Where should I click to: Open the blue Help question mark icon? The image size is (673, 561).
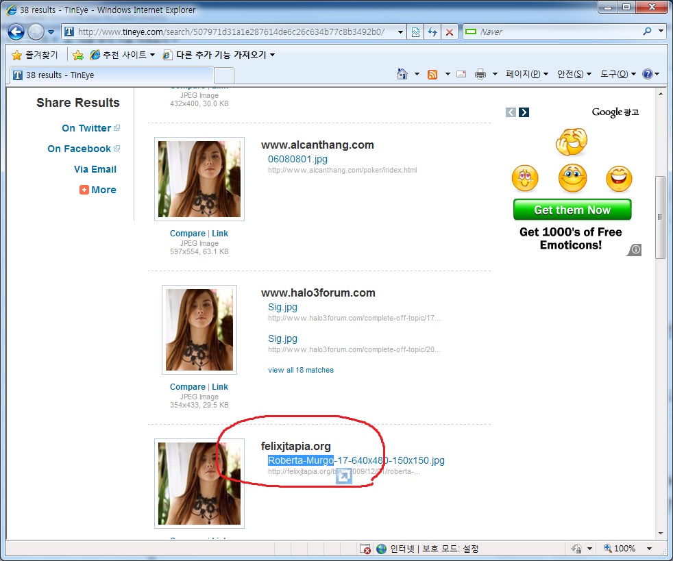[647, 74]
